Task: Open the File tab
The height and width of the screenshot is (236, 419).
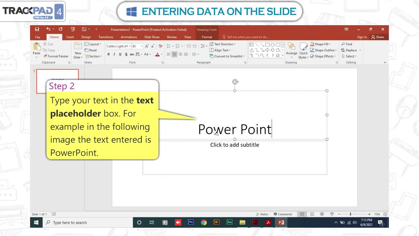Action: (x=37, y=37)
